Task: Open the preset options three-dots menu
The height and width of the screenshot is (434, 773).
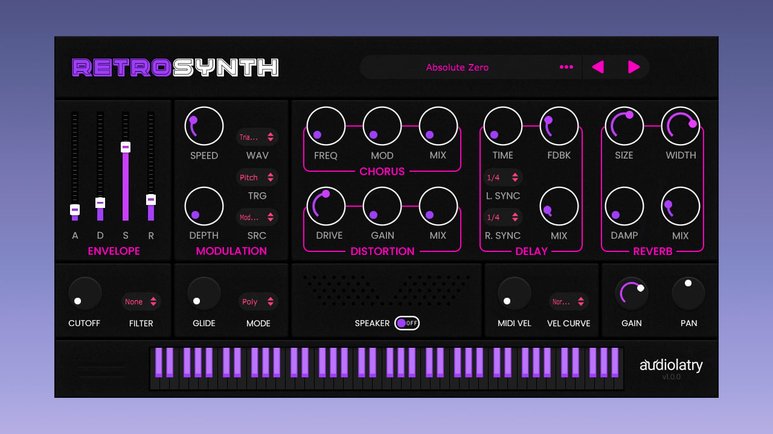Action: [566, 67]
